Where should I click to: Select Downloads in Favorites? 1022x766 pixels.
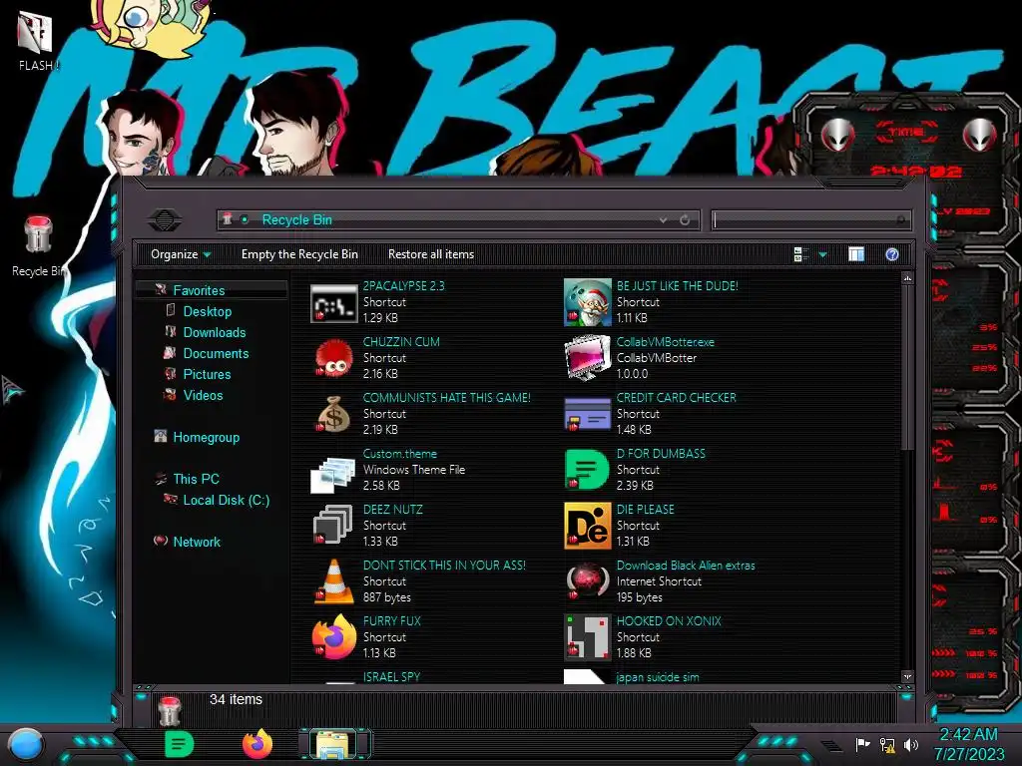click(x=215, y=332)
